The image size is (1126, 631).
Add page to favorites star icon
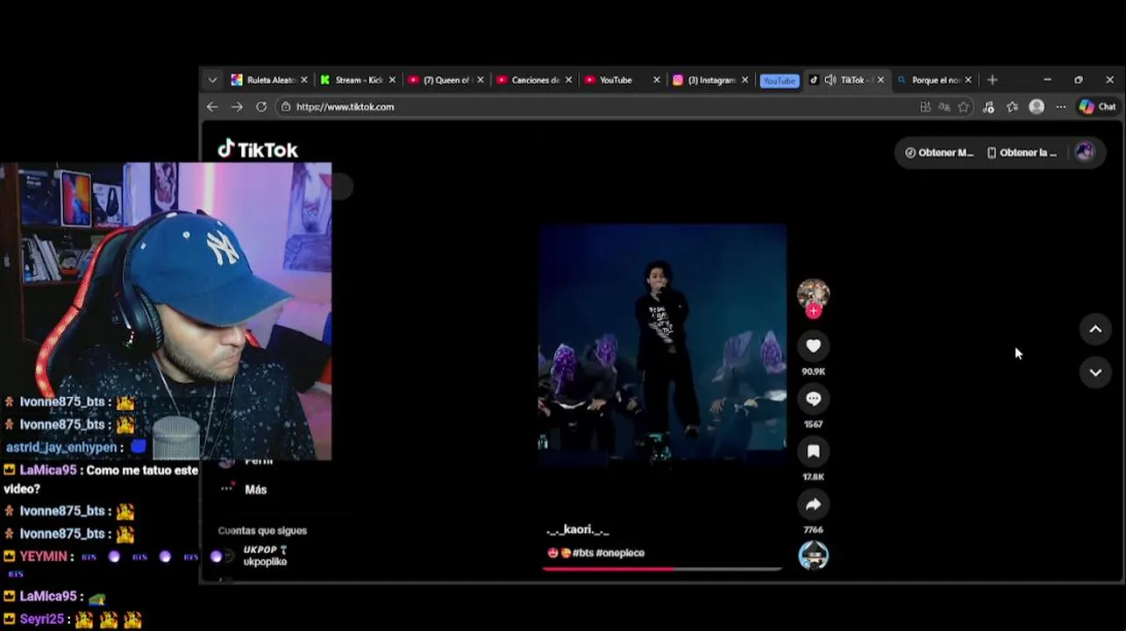[x=964, y=107]
